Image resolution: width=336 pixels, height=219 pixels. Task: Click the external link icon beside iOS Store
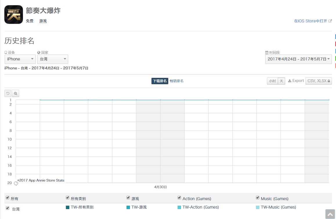coord(330,21)
